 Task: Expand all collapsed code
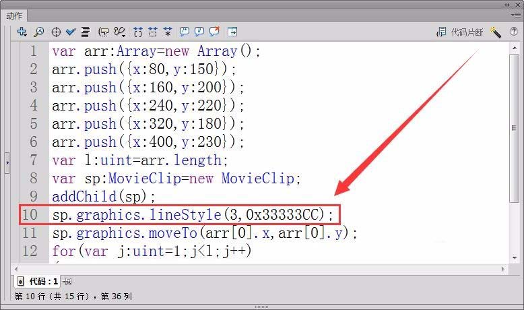coord(168,32)
